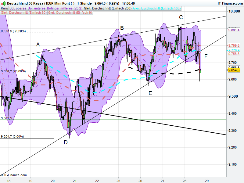Click the highlighted 9.654,3 price box
244x183 pixels.
[x=234, y=70]
